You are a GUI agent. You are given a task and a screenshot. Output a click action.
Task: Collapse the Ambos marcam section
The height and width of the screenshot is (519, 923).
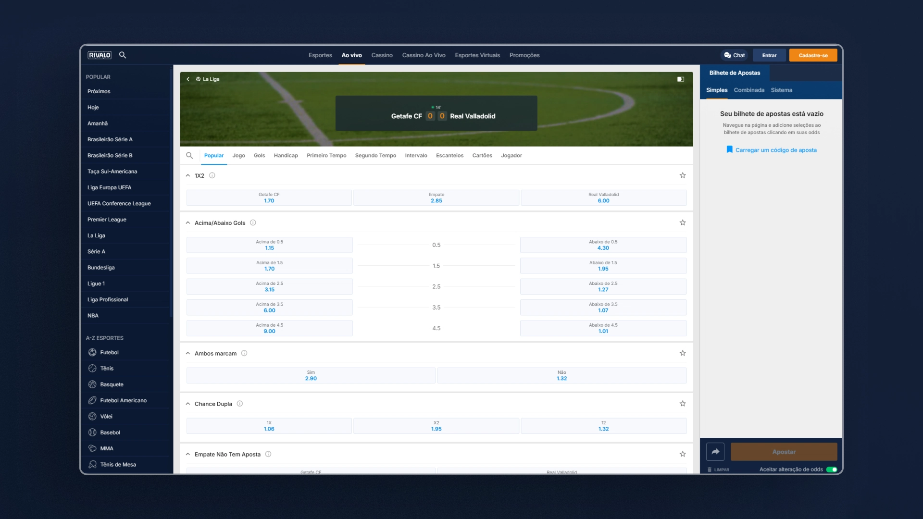coord(187,354)
